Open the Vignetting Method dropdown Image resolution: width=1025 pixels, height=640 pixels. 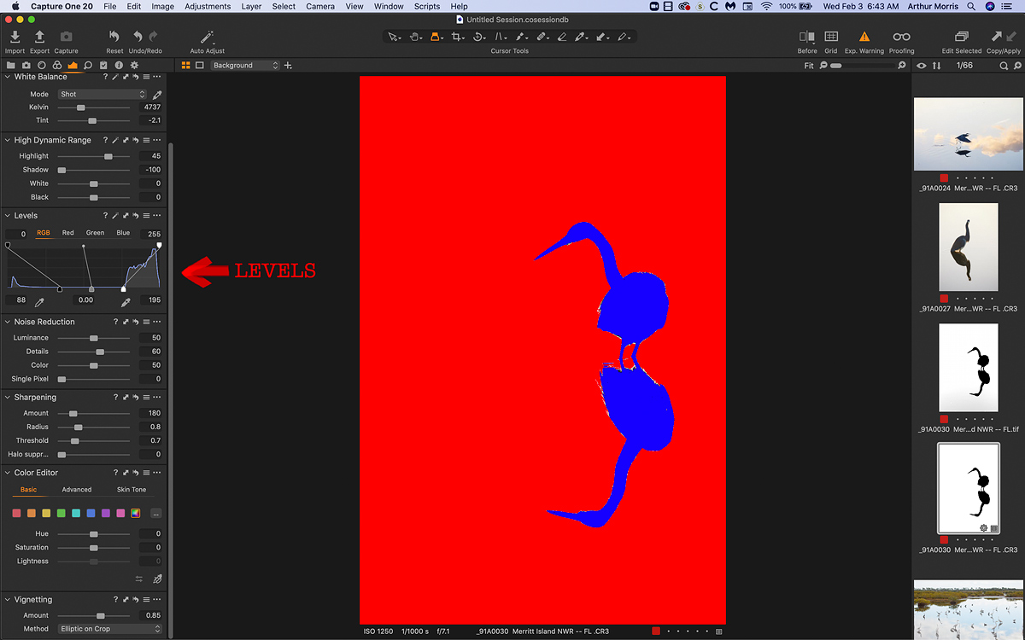pyautogui.click(x=109, y=629)
